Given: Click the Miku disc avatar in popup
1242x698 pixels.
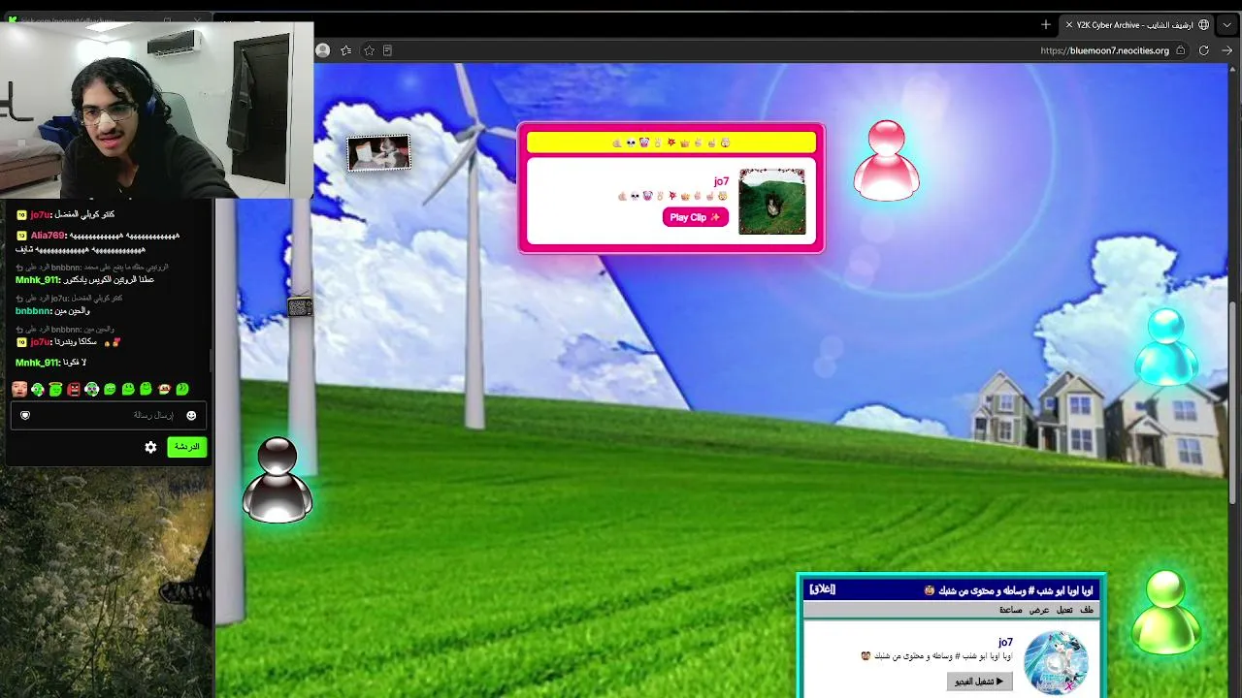Looking at the screenshot, I should pos(1056,663).
